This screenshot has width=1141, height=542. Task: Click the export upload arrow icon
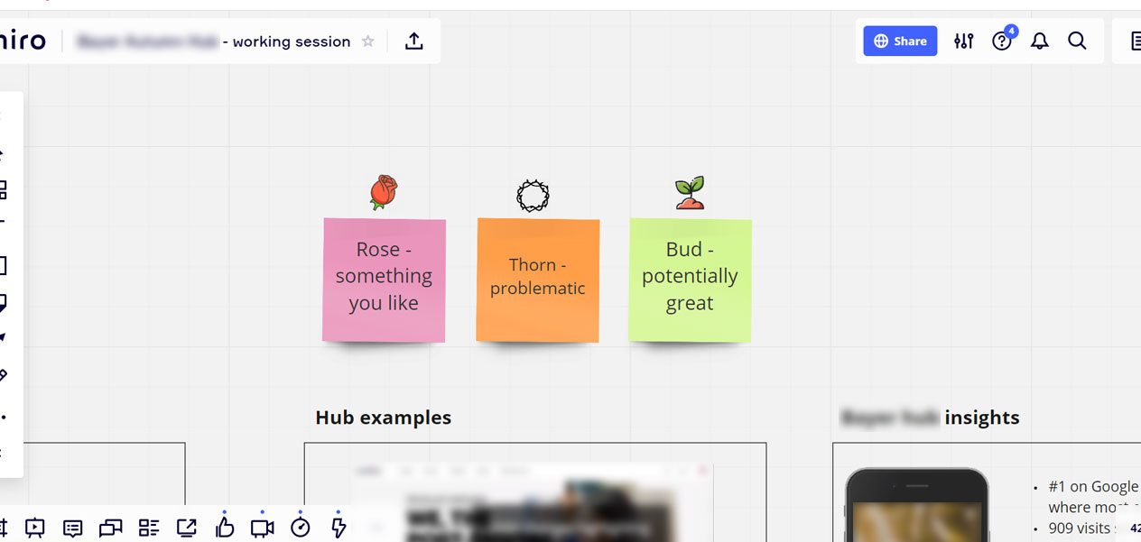click(414, 41)
